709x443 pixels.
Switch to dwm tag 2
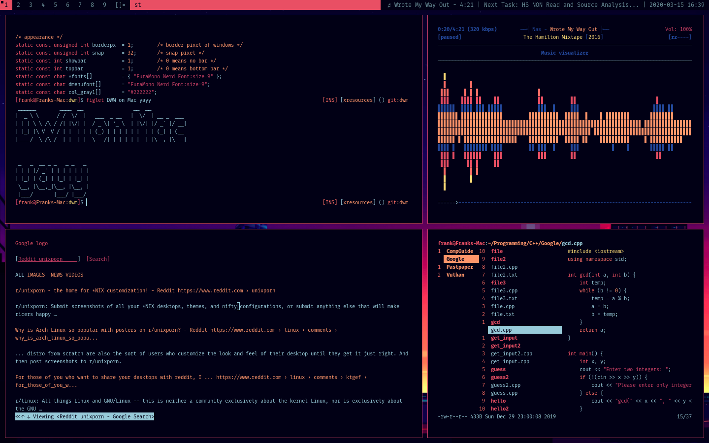pyautogui.click(x=18, y=5)
